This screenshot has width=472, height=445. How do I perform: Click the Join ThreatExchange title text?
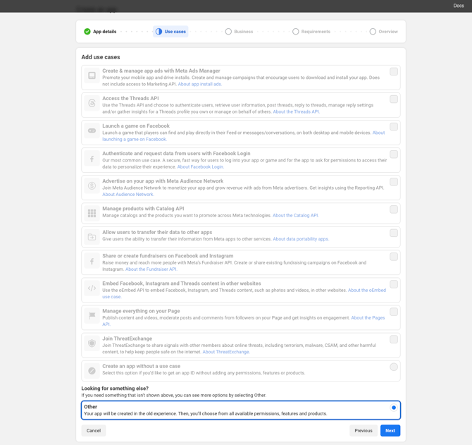tap(127, 339)
